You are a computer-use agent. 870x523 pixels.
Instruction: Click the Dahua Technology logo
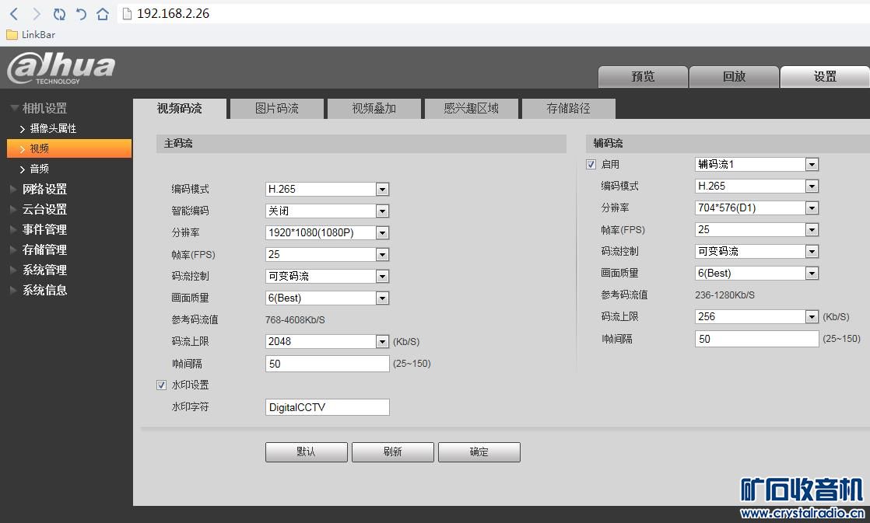(61, 68)
